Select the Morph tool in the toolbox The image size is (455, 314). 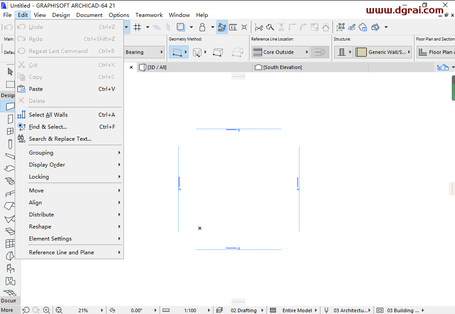[10, 256]
